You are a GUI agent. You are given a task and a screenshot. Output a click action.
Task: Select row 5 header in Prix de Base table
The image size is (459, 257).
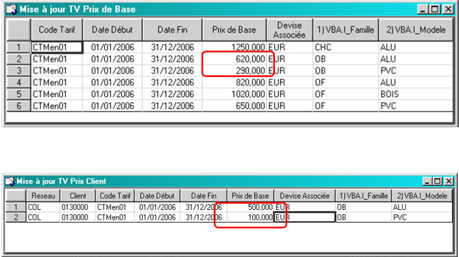point(19,94)
